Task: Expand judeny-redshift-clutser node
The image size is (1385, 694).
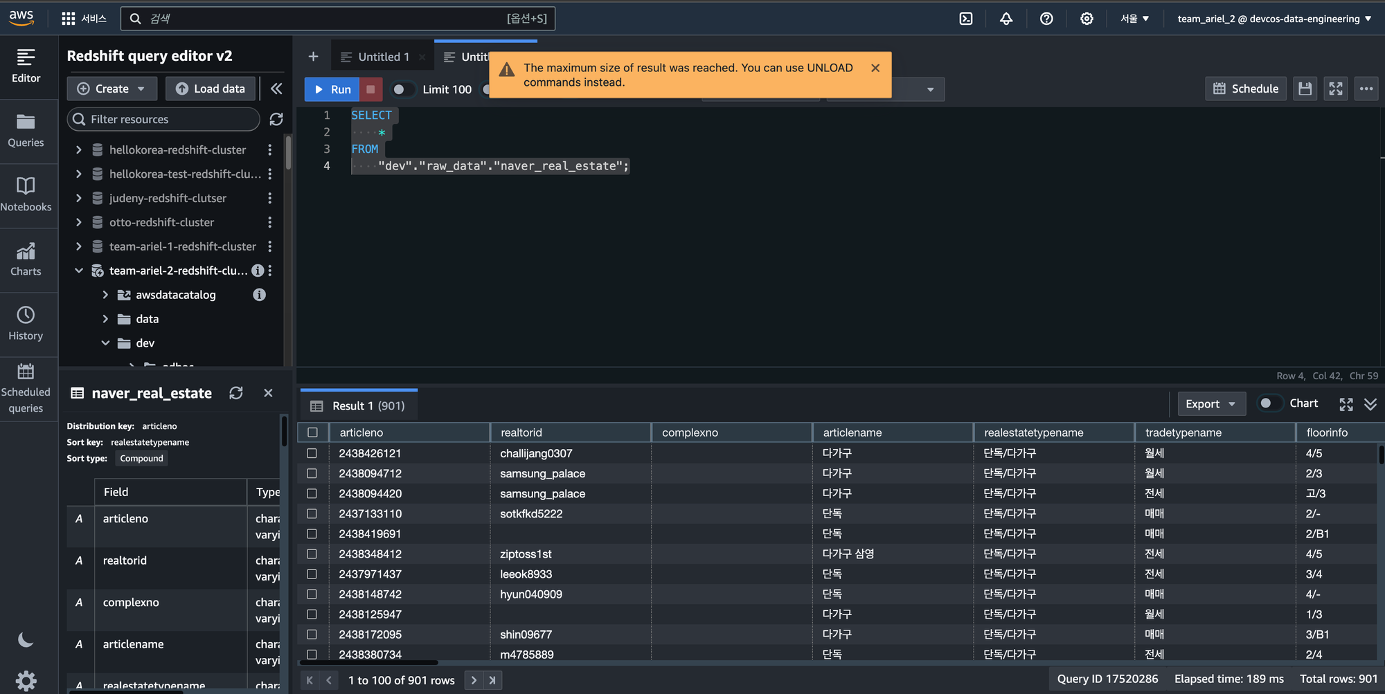Action: [x=78, y=198]
